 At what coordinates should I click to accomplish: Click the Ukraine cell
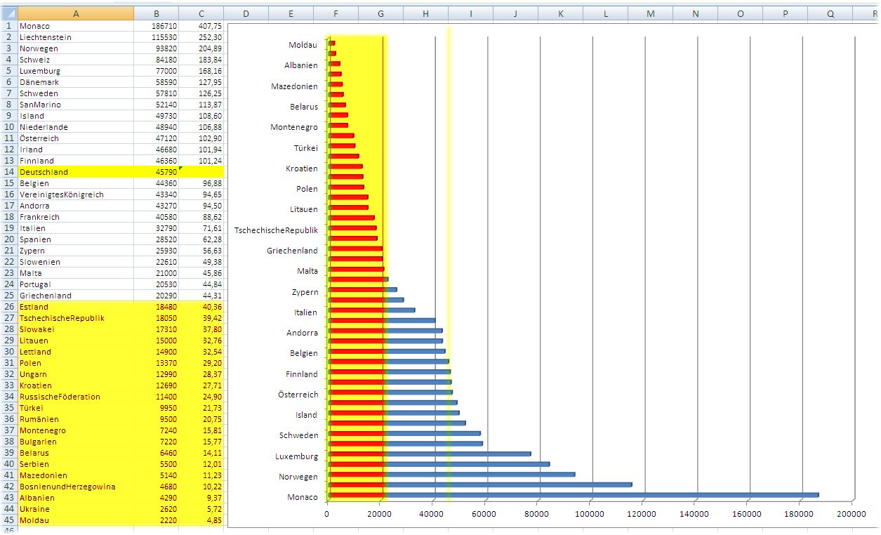click(76, 509)
